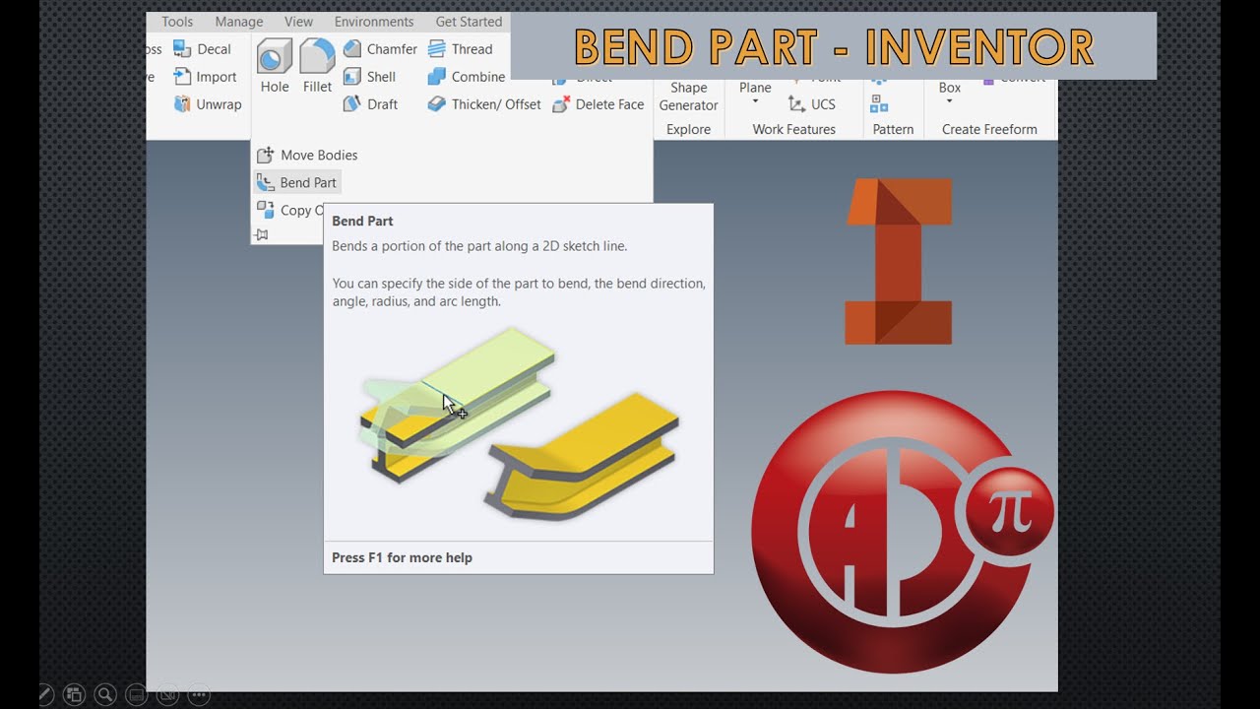Select the Draft tool

click(370, 104)
